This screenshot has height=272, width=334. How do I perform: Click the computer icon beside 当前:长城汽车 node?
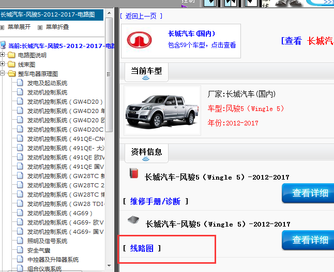click(3, 45)
